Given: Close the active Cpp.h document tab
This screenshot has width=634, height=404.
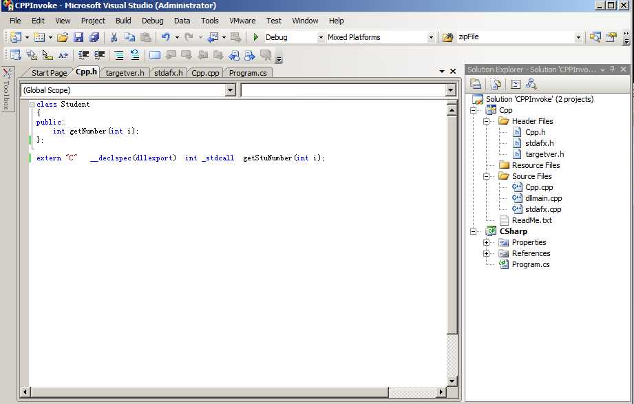Looking at the screenshot, I should point(453,71).
